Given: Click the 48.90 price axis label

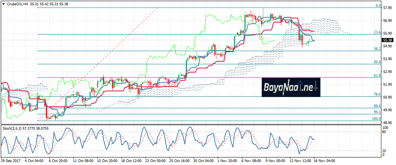Looking at the screenshot, I should coord(387,123).
